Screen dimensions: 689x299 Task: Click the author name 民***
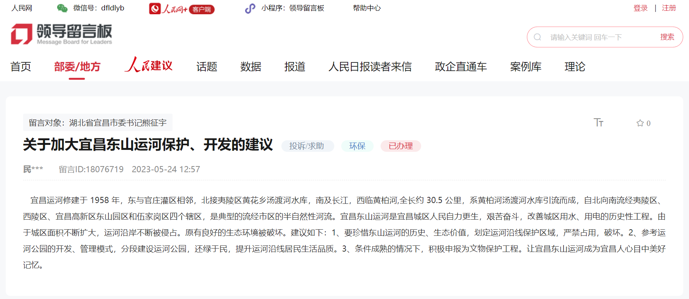(33, 169)
